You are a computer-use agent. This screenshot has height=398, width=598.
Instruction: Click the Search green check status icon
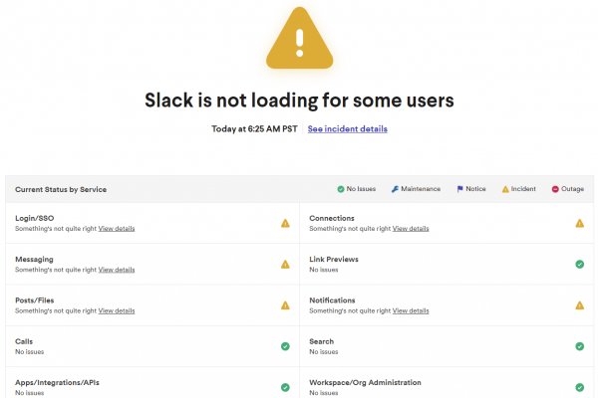click(x=579, y=346)
